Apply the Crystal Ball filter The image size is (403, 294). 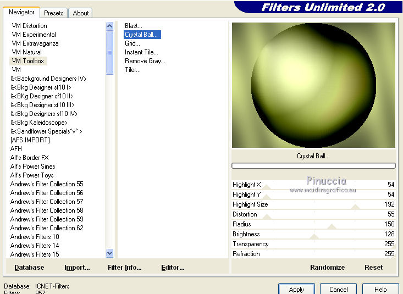pyautogui.click(x=296, y=290)
